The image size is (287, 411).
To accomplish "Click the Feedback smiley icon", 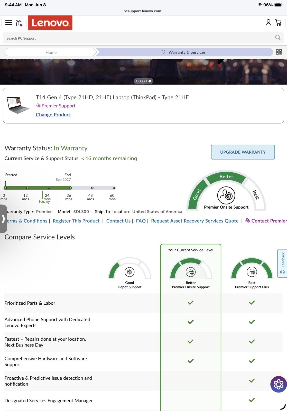I will tap(282, 272).
